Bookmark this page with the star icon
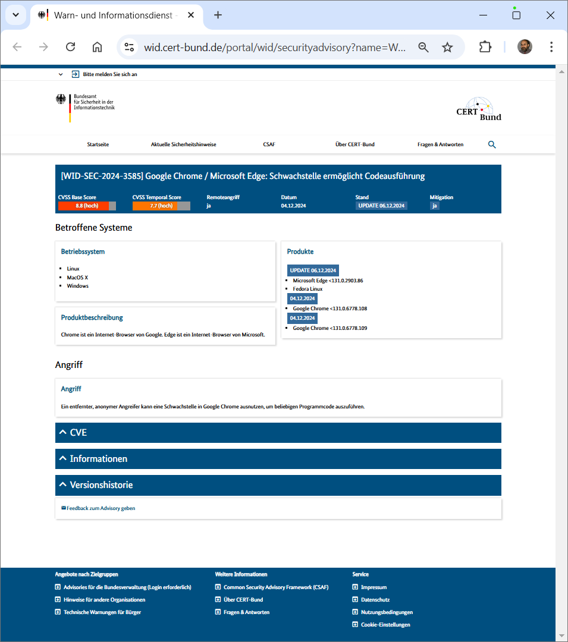 click(447, 47)
